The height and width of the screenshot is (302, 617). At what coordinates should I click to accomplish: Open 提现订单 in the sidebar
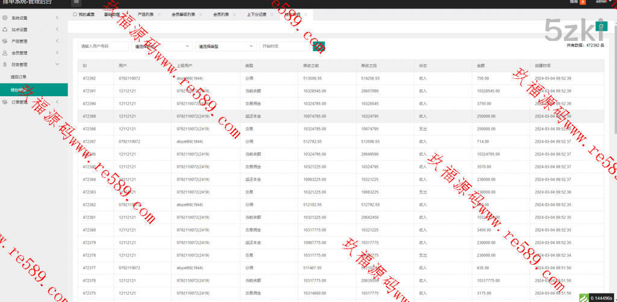click(x=19, y=77)
